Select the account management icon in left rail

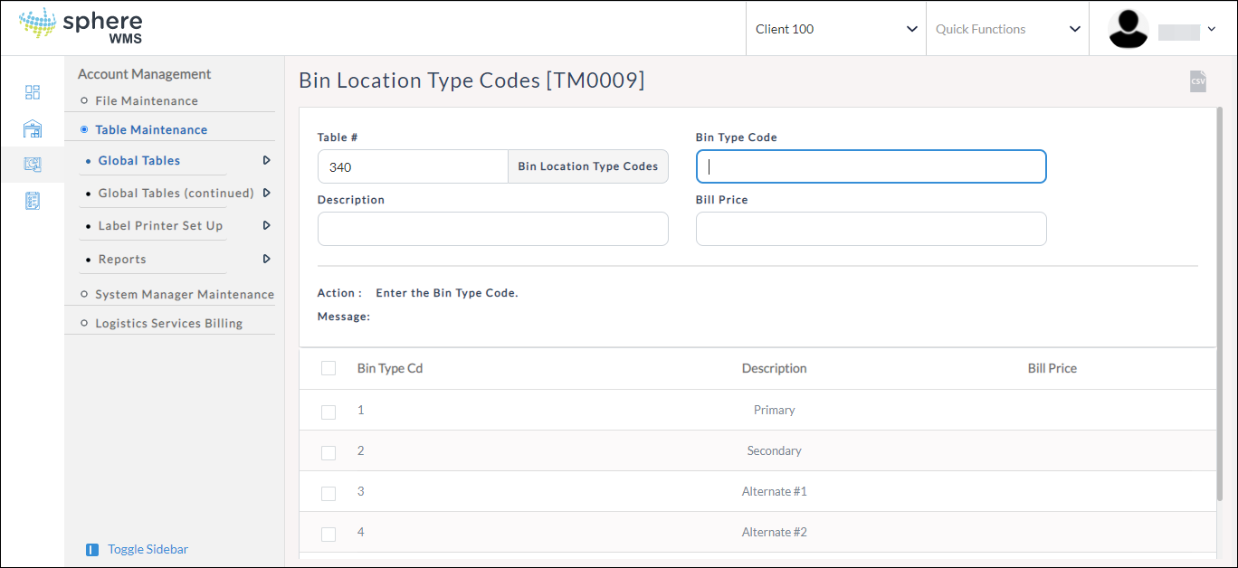coord(33,165)
